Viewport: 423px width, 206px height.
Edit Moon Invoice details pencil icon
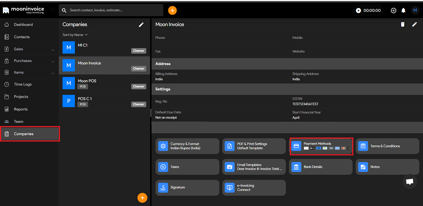pos(414,24)
